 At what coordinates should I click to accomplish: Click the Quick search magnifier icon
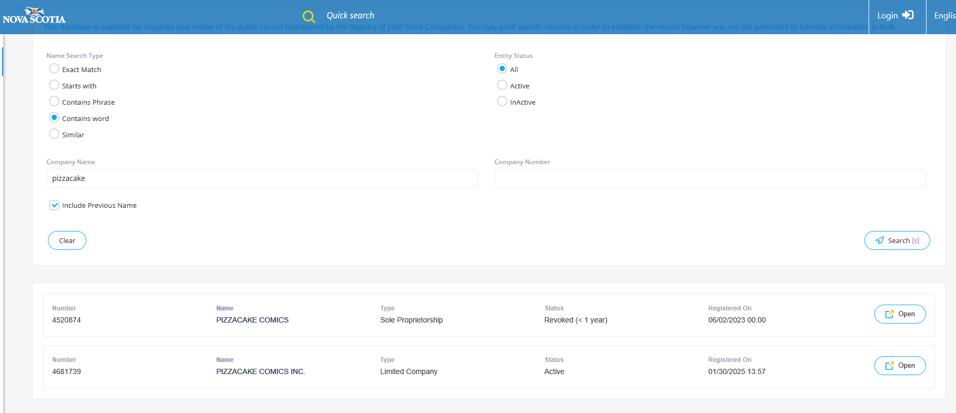click(309, 17)
